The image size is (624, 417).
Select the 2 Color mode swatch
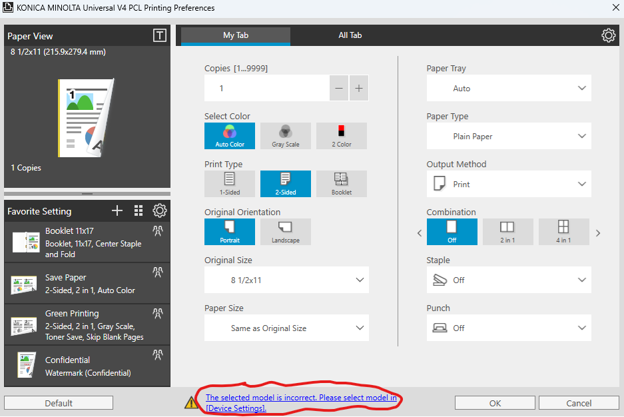[x=341, y=136]
